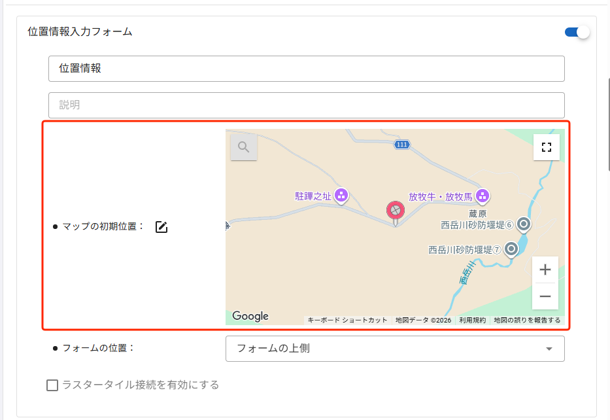Open the 地図の誤りを報告する link
Screen dimensions: 610x420
click(x=527, y=320)
